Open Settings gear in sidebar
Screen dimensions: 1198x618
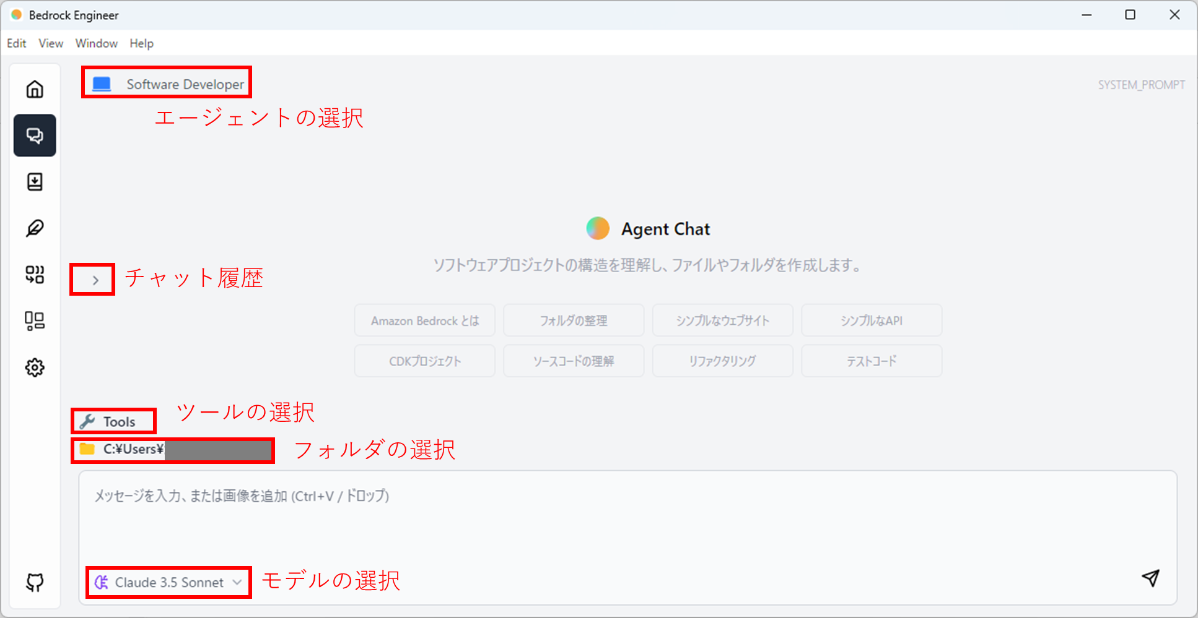(x=35, y=367)
